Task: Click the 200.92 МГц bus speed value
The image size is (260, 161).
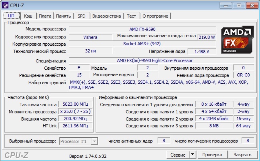Action: (x=76, y=119)
